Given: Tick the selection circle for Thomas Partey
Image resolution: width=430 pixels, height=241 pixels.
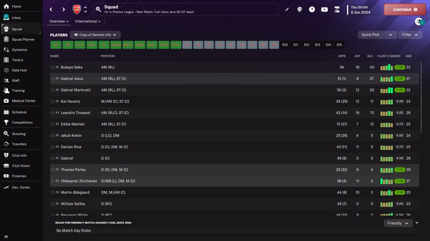Looking at the screenshot, I should click(52, 170).
